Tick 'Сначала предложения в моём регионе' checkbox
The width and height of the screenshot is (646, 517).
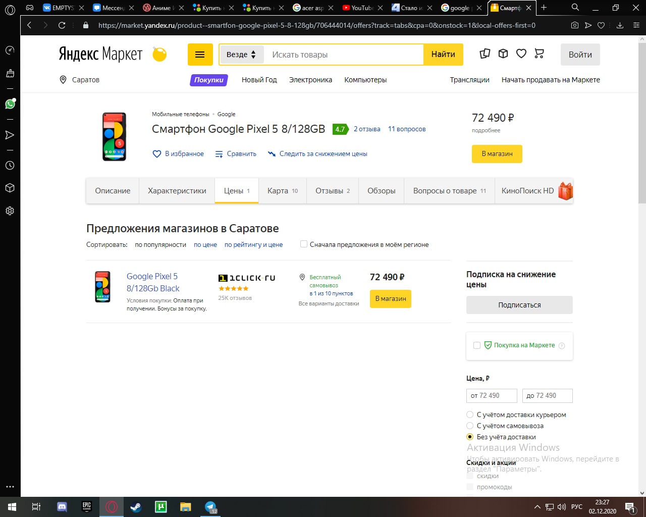pyautogui.click(x=304, y=244)
